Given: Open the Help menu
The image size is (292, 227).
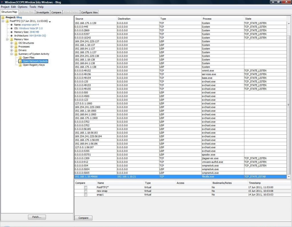Looking at the screenshot, I should pyautogui.click(x=40, y=7).
